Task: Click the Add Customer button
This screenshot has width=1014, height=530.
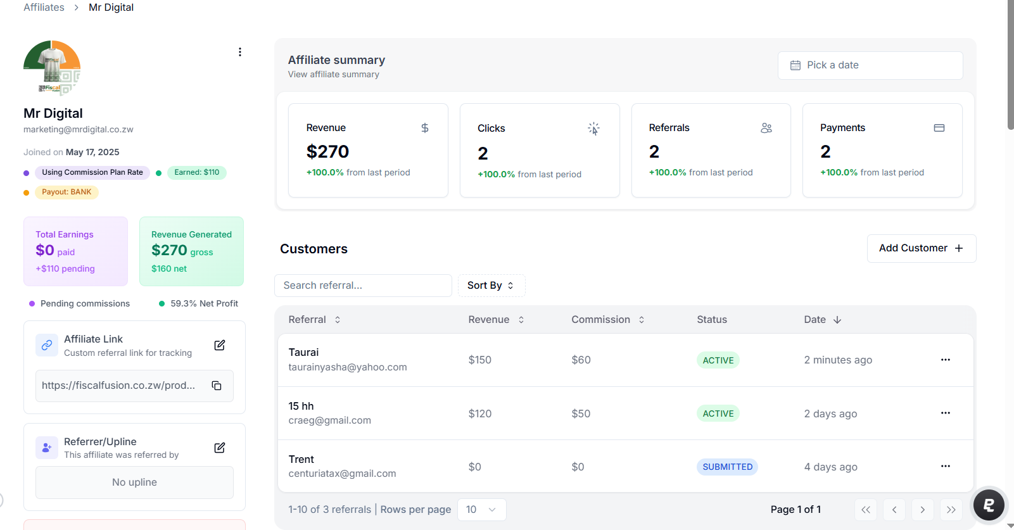Action: [x=921, y=248]
